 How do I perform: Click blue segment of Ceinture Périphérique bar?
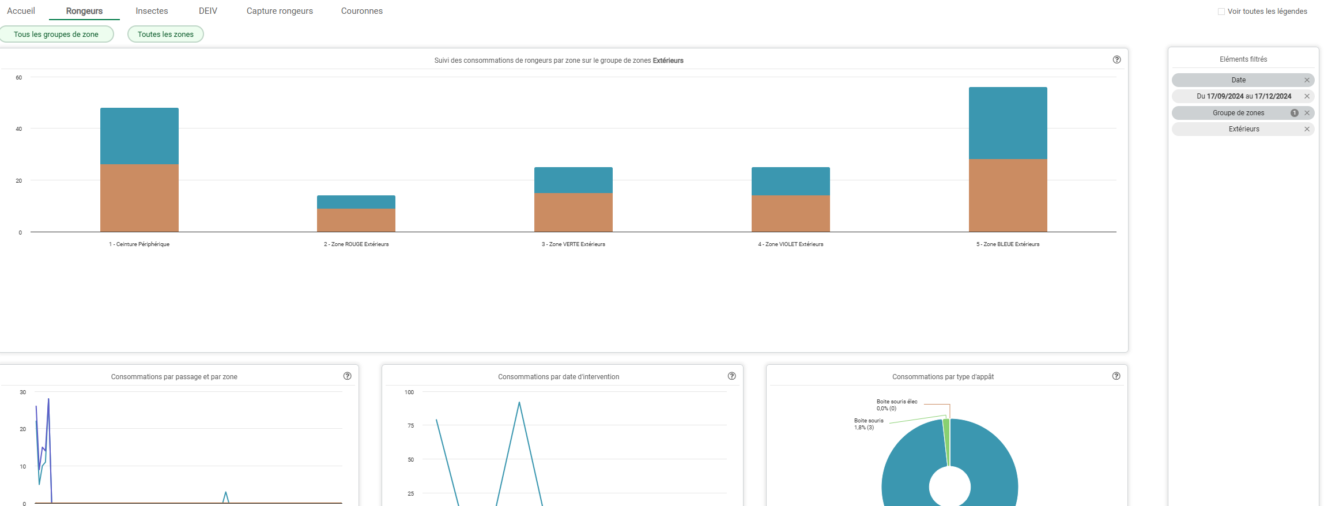[x=139, y=136]
